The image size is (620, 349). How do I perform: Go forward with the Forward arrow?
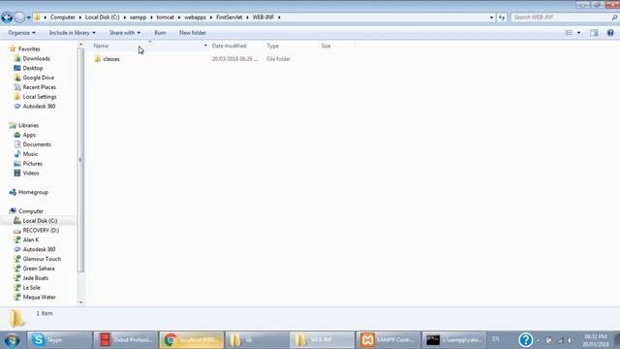19,17
